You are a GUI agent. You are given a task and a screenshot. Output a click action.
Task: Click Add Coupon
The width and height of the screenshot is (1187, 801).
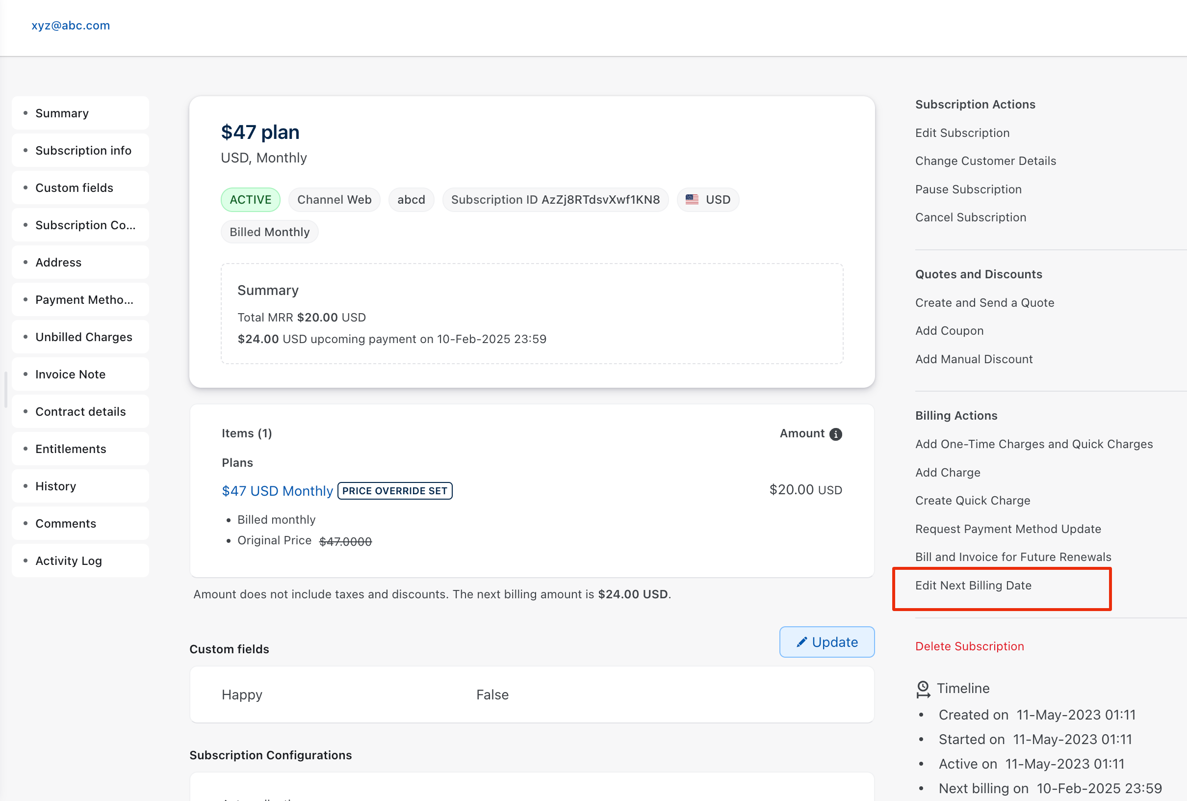pos(949,330)
